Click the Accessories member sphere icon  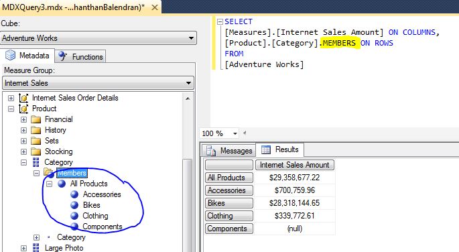point(74,194)
